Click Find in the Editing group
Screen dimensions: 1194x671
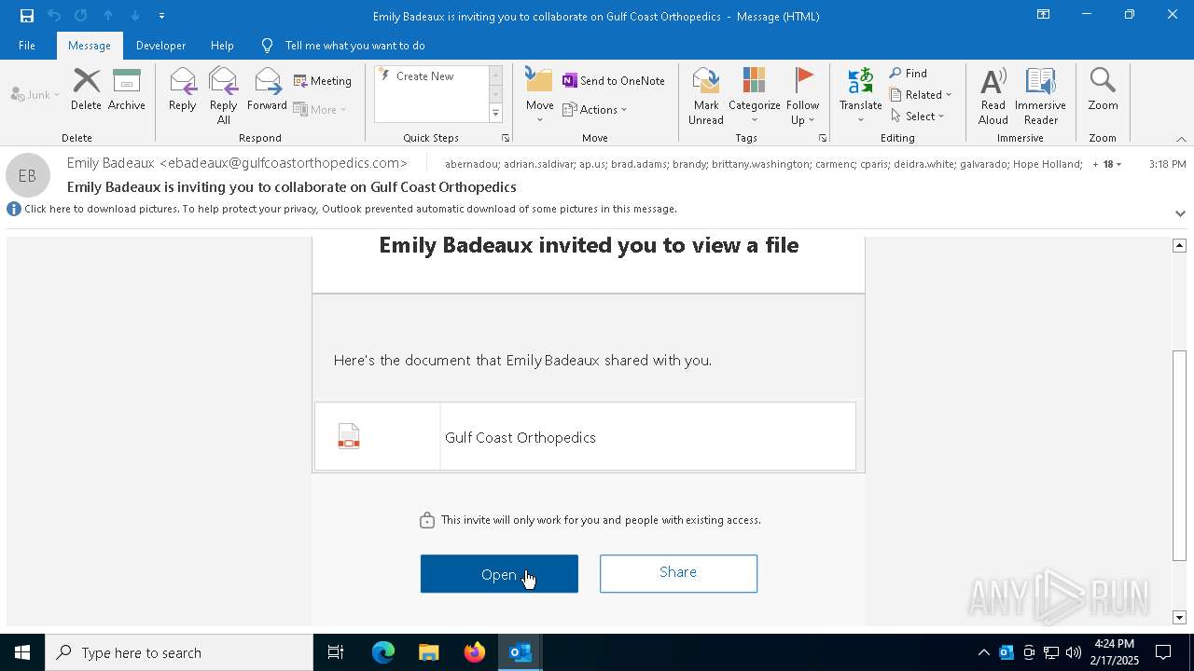tap(909, 74)
